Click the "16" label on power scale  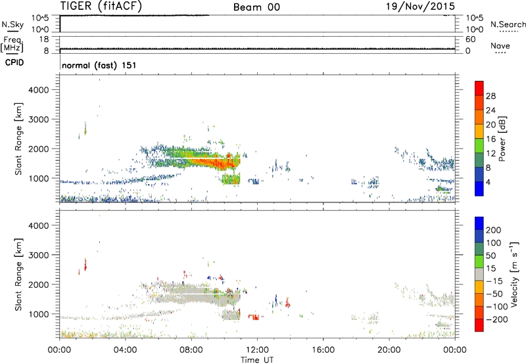pyautogui.click(x=490, y=139)
